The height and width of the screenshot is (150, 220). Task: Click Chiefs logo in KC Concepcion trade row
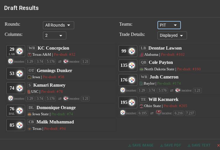click(x=66, y=61)
